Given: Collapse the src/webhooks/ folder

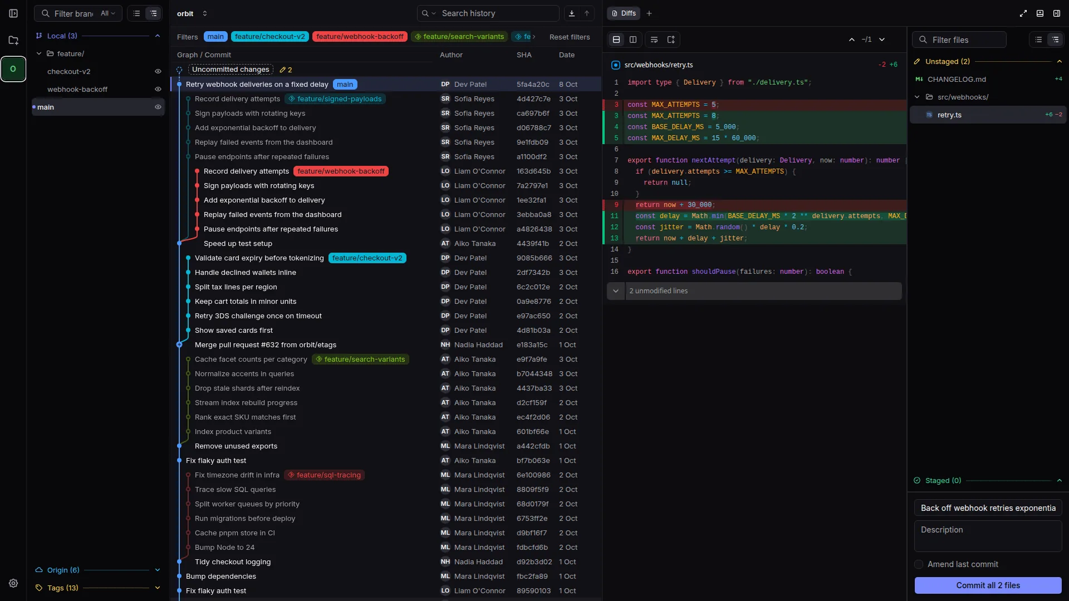Looking at the screenshot, I should click(x=917, y=97).
